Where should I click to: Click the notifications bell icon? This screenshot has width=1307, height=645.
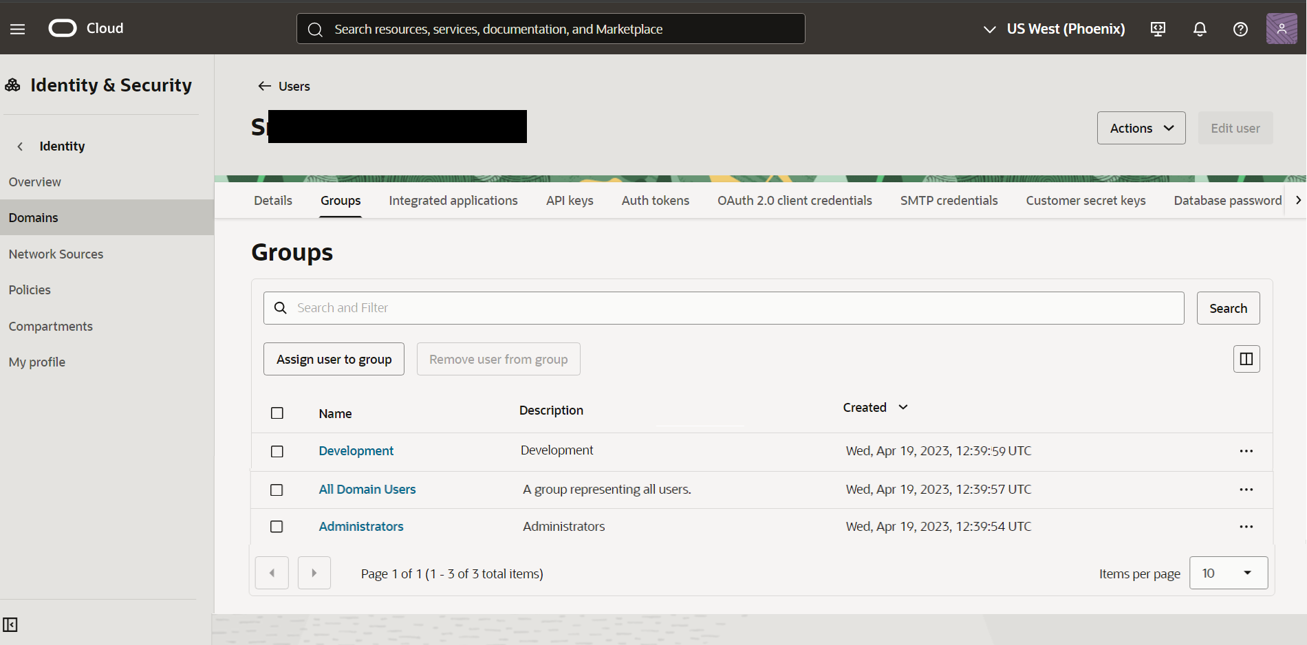coord(1200,29)
